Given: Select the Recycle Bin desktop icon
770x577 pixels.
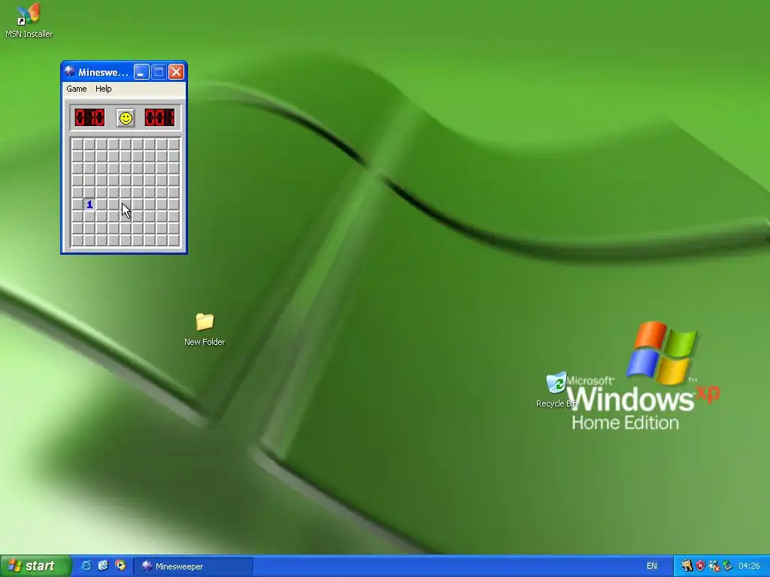Looking at the screenshot, I should tap(556, 390).
